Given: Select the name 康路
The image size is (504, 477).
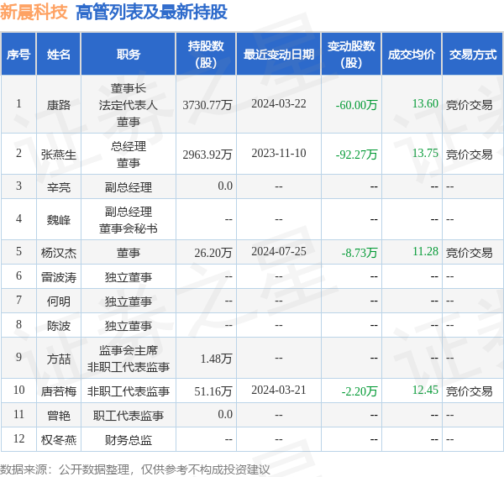Looking at the screenshot, I should click(59, 105).
